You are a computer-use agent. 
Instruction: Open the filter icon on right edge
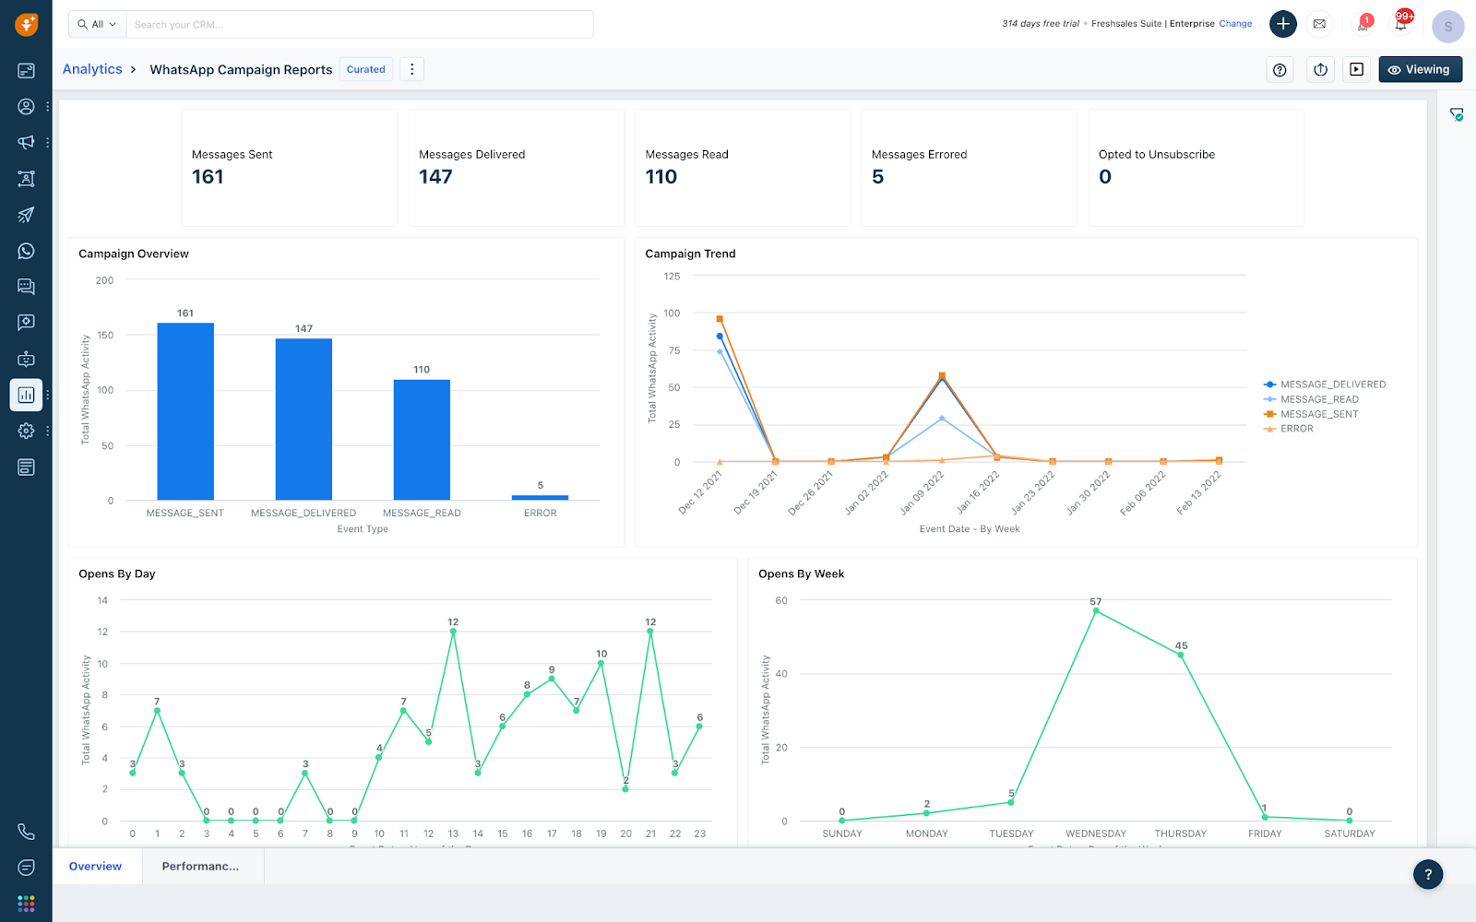click(x=1457, y=114)
